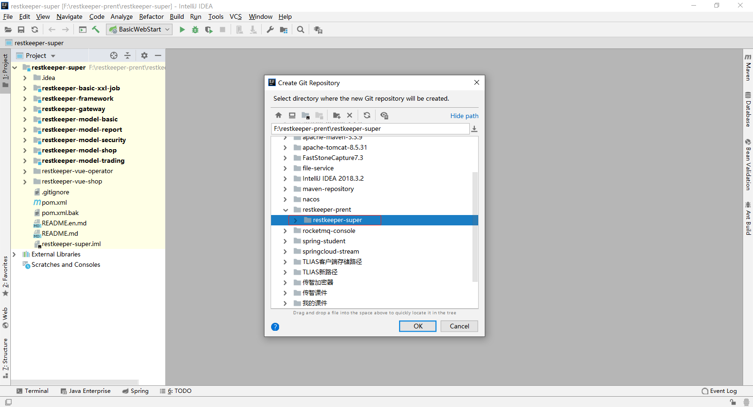Click the path history arrow icon
The width and height of the screenshot is (753, 407).
click(x=474, y=129)
